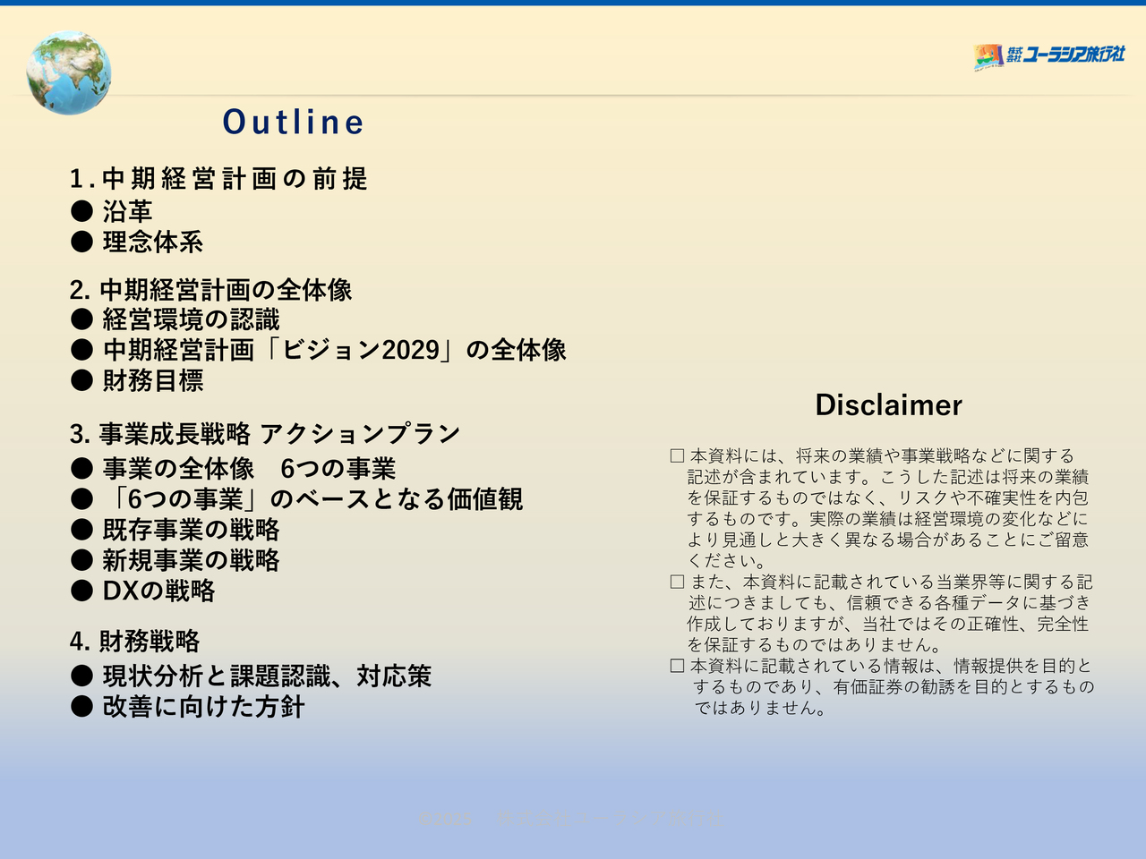This screenshot has height=859, width=1146.
Task: Select section heading 1. 中期経営計画の前提
Action: (x=218, y=179)
